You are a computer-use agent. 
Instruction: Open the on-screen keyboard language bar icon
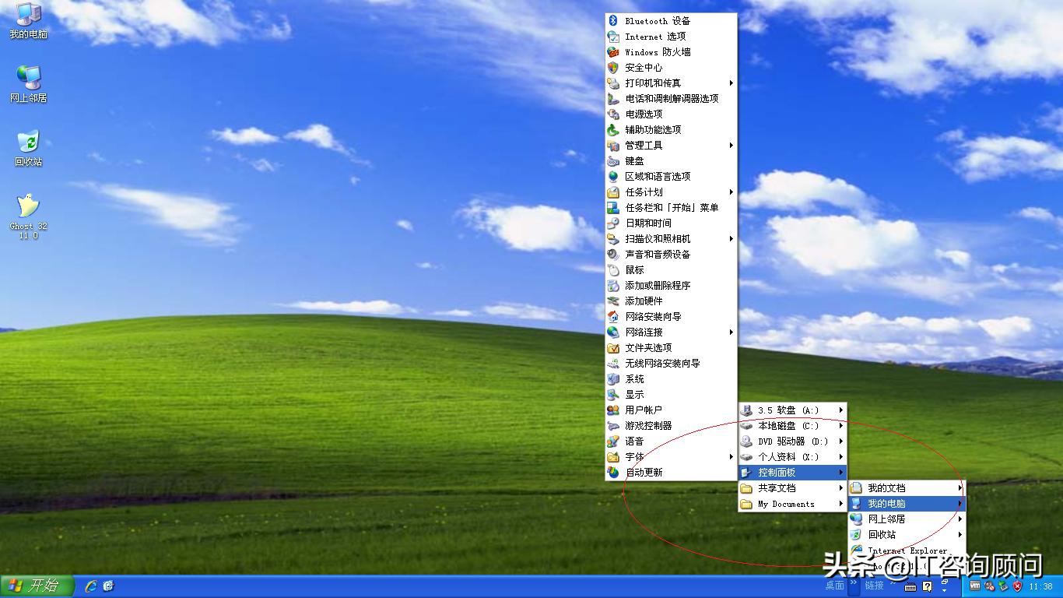tap(910, 586)
